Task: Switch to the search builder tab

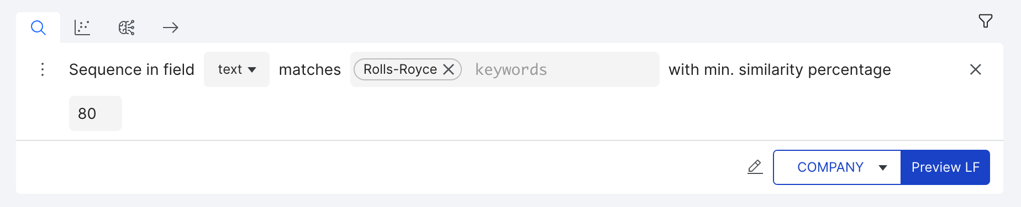Action: click(38, 28)
